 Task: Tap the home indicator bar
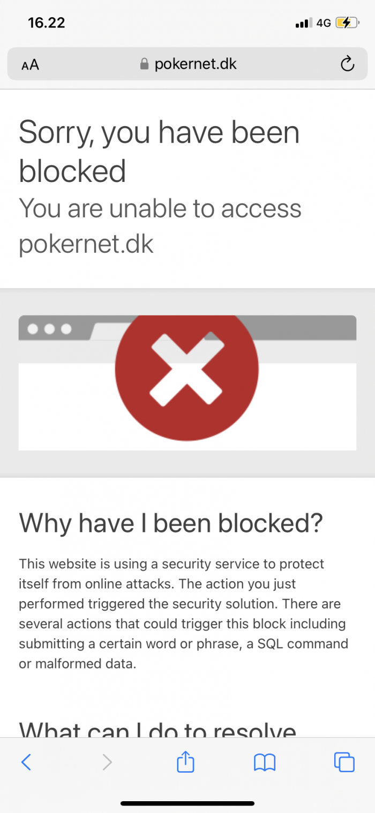coord(187,803)
